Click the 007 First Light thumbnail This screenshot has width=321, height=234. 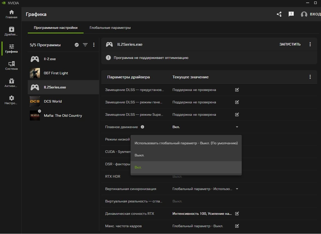[35, 73]
